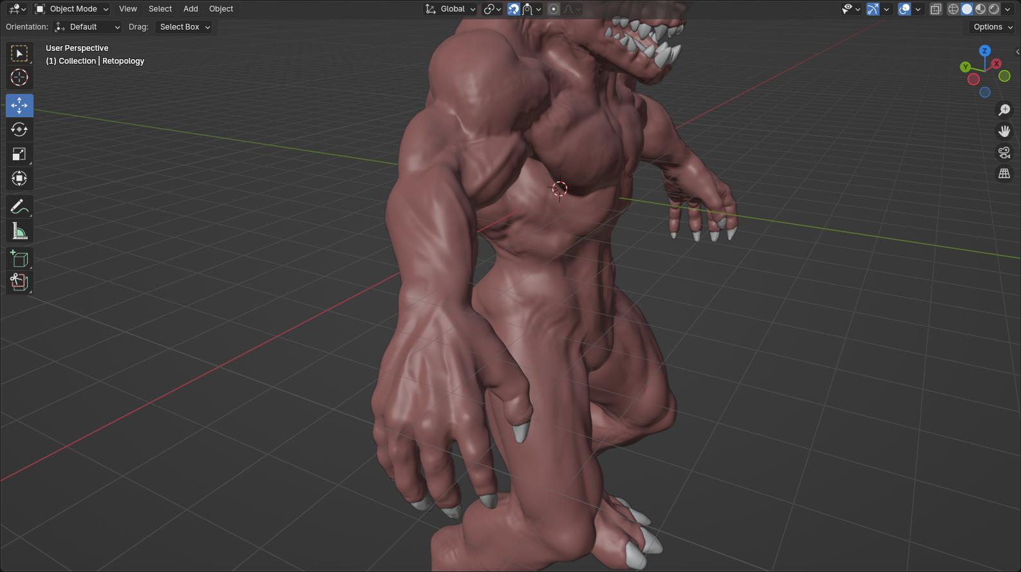The image size is (1021, 572).
Task: Switch to wireframe viewport shading
Action: (953, 9)
